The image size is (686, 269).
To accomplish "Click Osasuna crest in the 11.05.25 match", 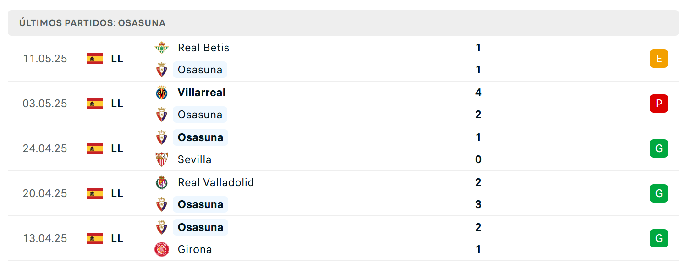I will (x=162, y=70).
